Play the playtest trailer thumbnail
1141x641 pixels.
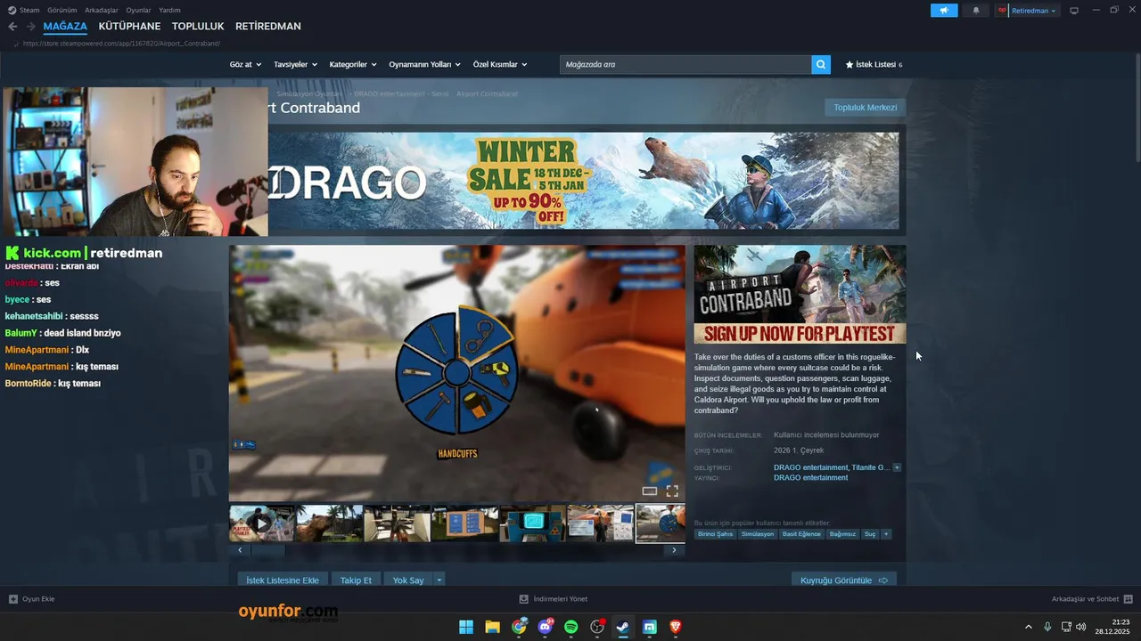coord(261,523)
